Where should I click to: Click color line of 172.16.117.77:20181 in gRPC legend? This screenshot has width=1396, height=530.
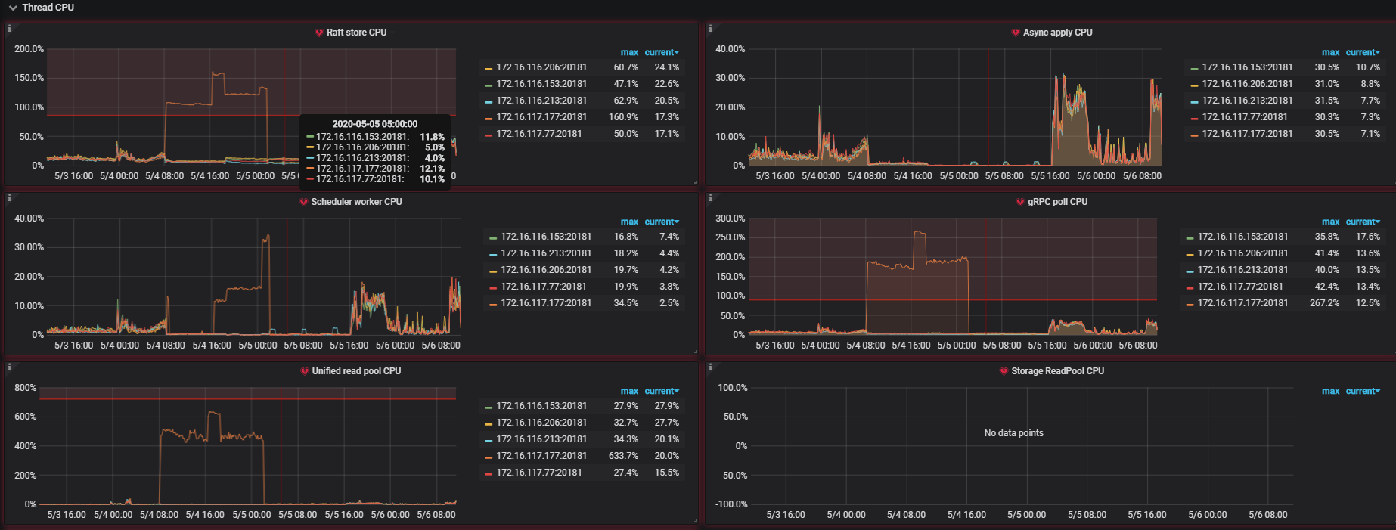(x=1190, y=287)
